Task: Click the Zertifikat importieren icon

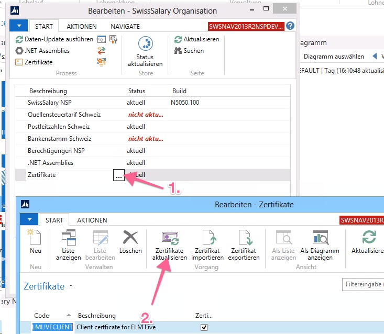Action: click(x=207, y=239)
